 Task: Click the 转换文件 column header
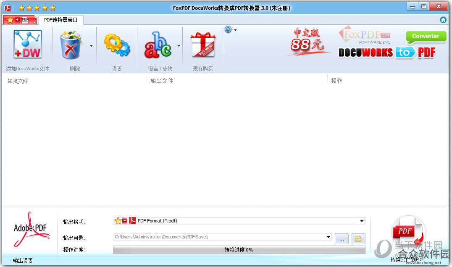coord(18,81)
